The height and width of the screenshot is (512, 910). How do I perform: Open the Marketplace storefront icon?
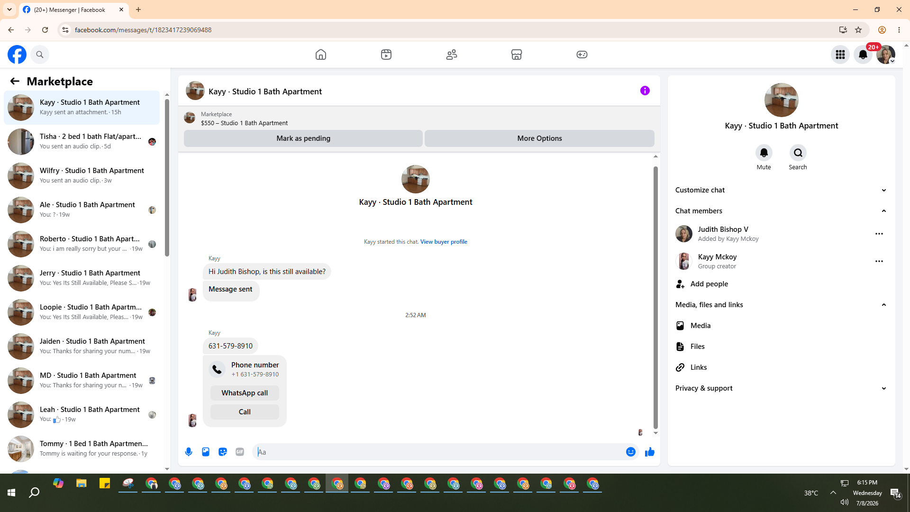517,55
